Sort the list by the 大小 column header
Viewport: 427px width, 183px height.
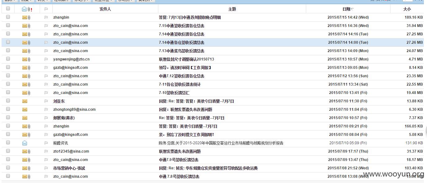click(407, 9)
